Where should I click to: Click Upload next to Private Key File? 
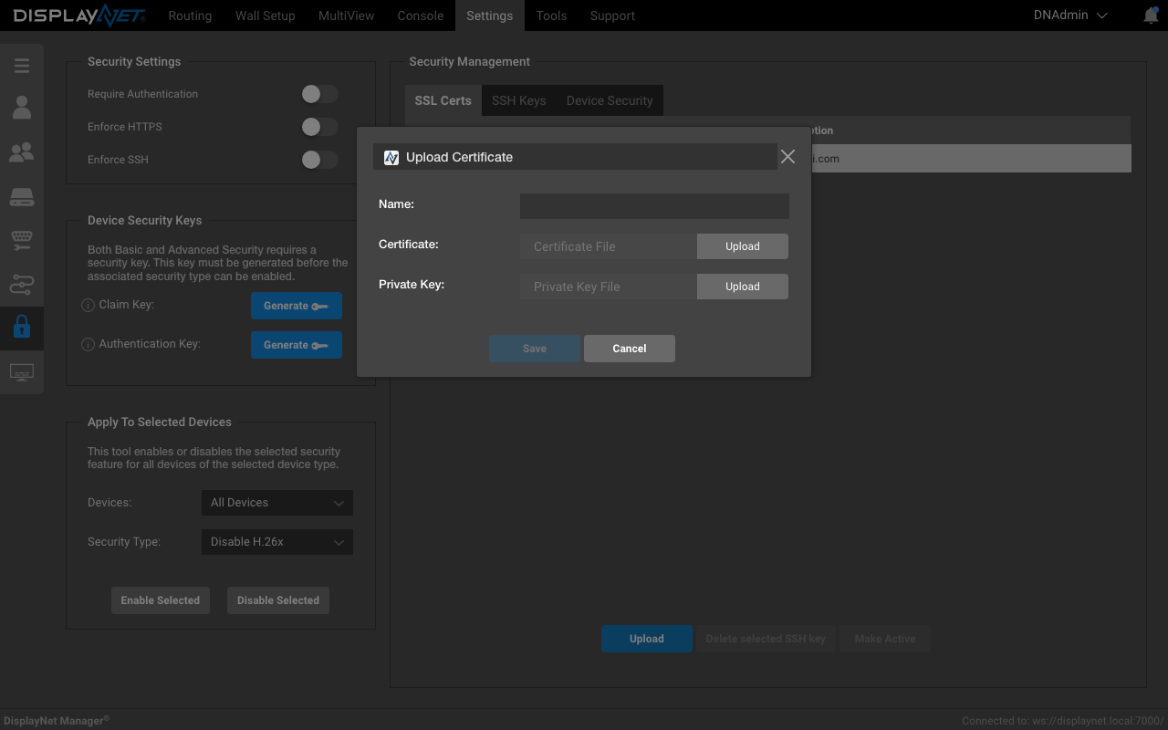click(743, 287)
